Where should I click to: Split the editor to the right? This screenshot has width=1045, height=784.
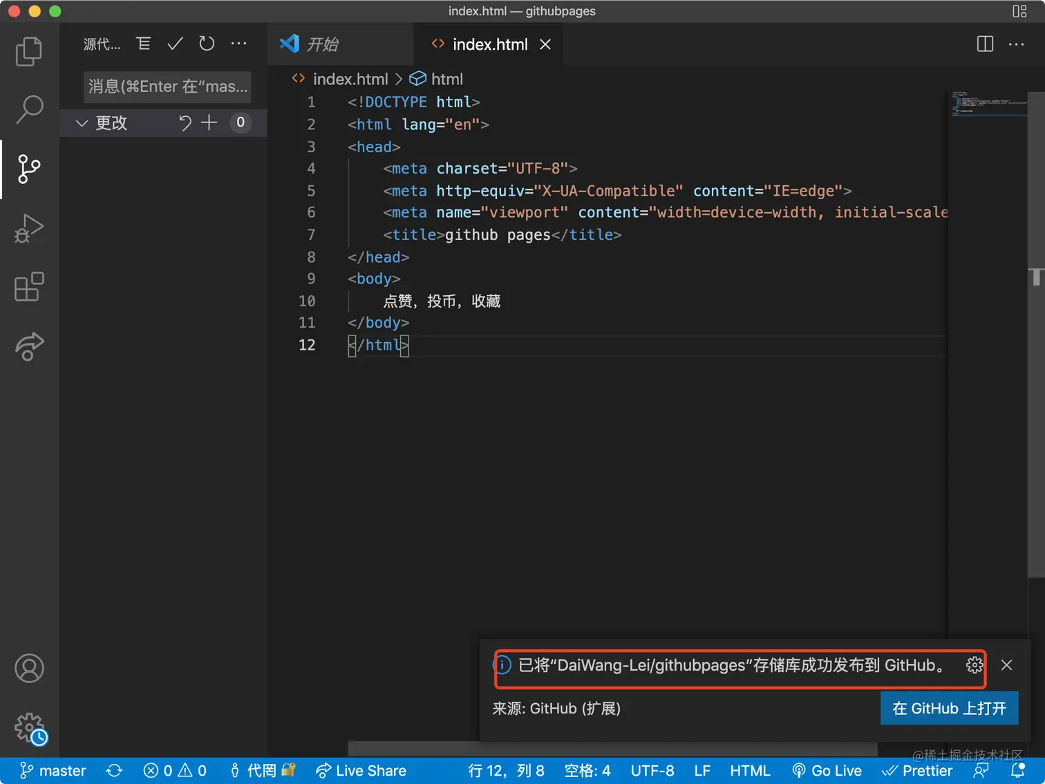[x=985, y=44]
